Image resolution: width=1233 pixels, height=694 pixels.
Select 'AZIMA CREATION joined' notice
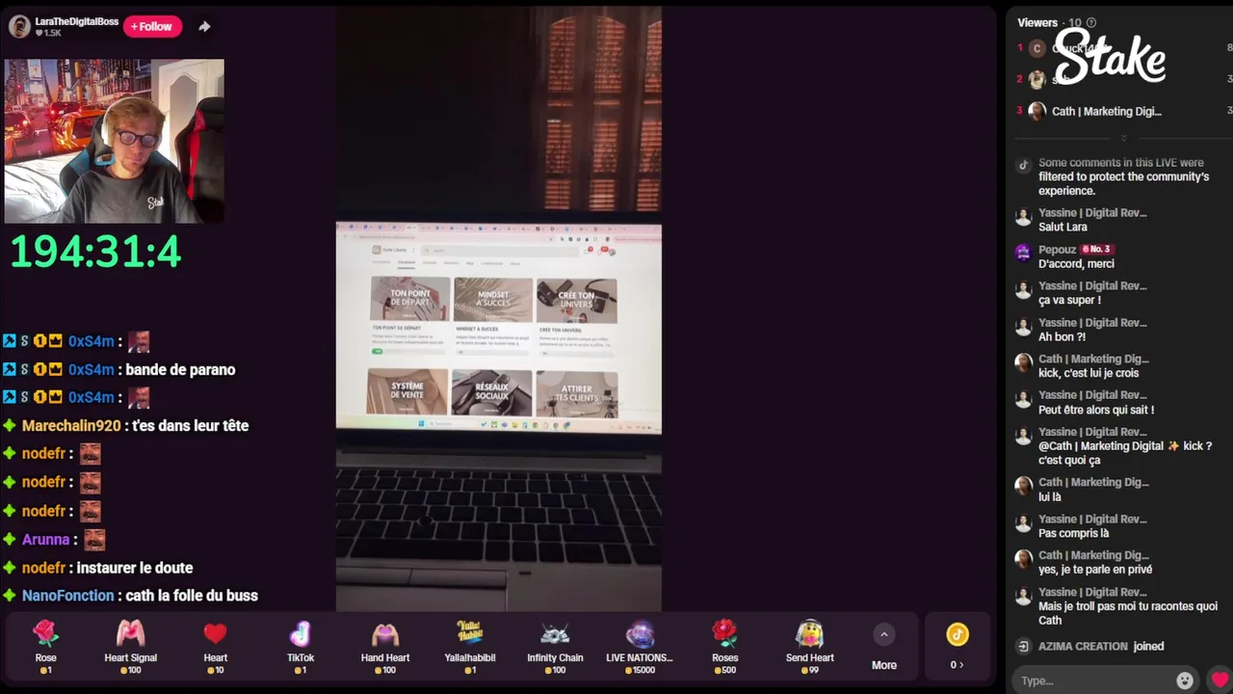click(1101, 646)
